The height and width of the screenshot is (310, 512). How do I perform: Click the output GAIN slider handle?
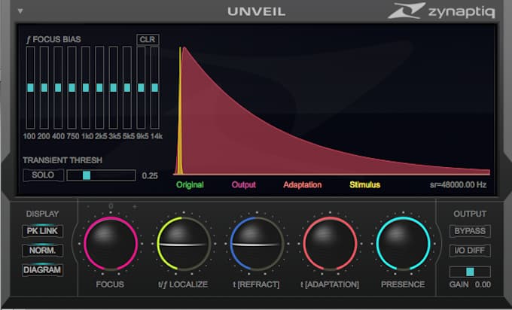(470, 272)
